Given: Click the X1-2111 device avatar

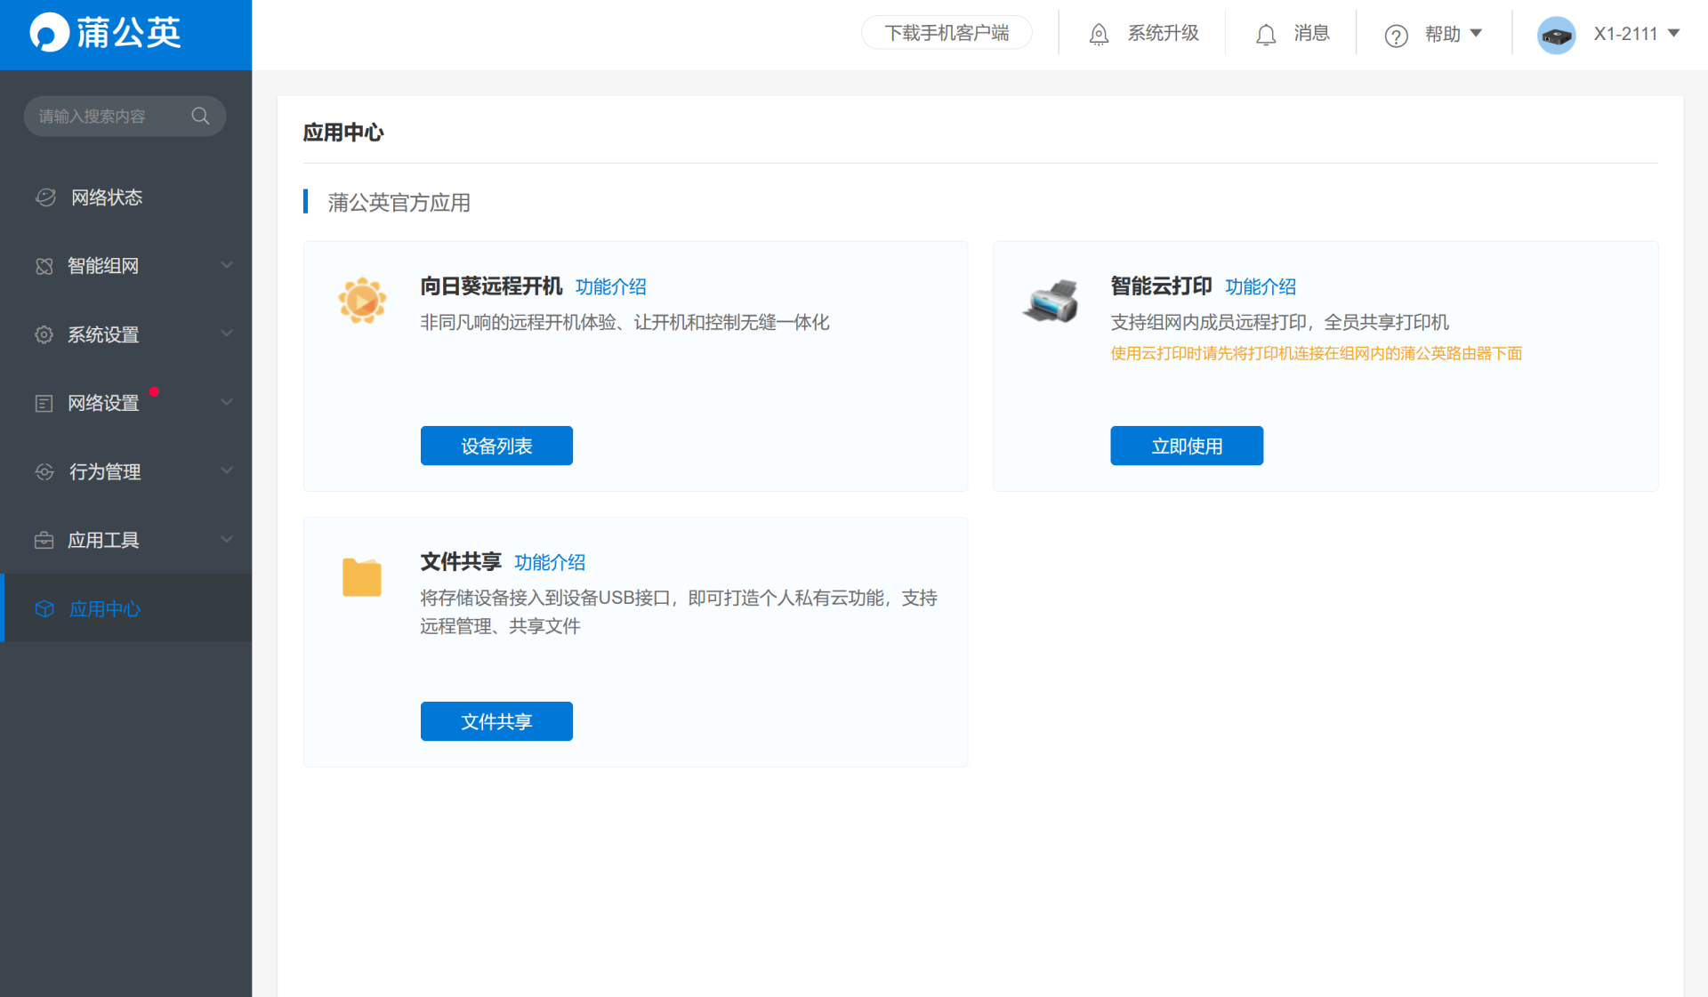Looking at the screenshot, I should click(x=1556, y=35).
